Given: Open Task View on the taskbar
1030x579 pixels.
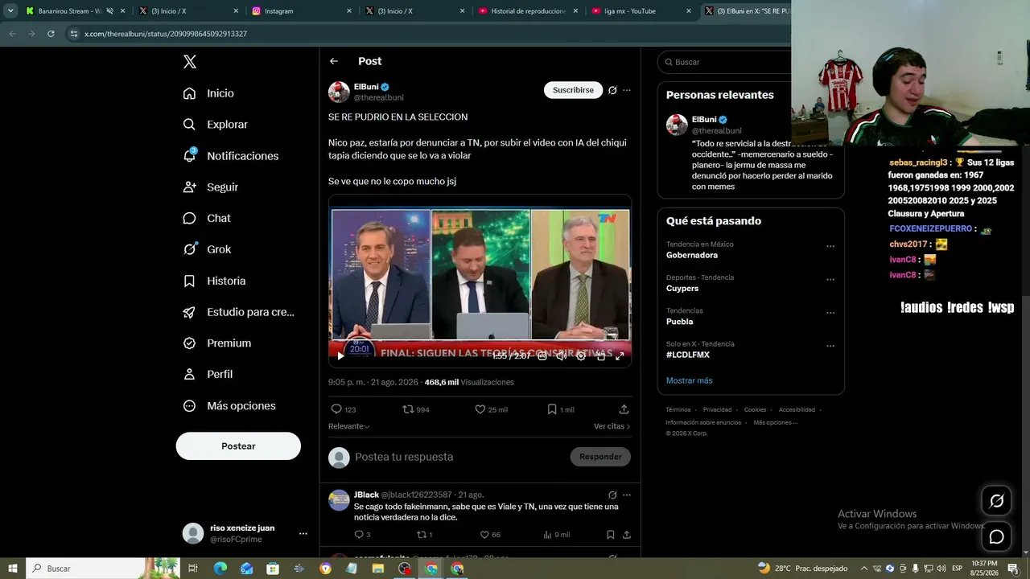Looking at the screenshot, I should point(193,569).
